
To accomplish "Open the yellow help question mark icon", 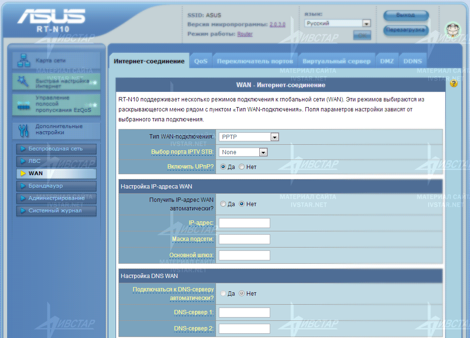I will point(453,84).
